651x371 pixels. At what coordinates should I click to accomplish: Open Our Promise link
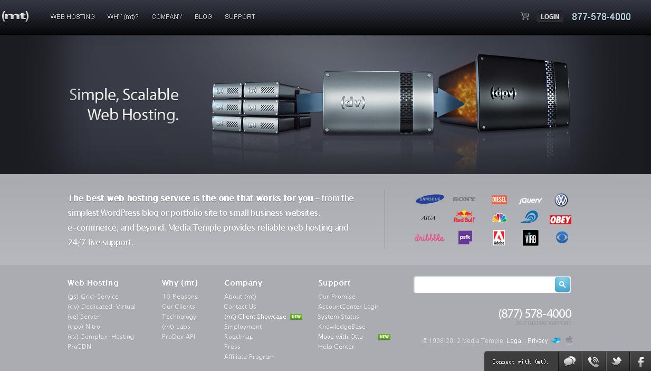point(337,297)
